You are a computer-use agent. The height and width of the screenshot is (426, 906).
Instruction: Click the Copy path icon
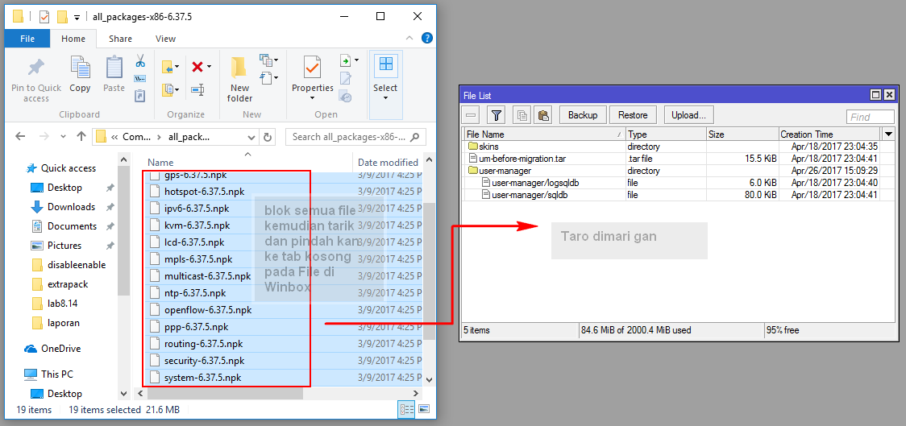coord(139,78)
